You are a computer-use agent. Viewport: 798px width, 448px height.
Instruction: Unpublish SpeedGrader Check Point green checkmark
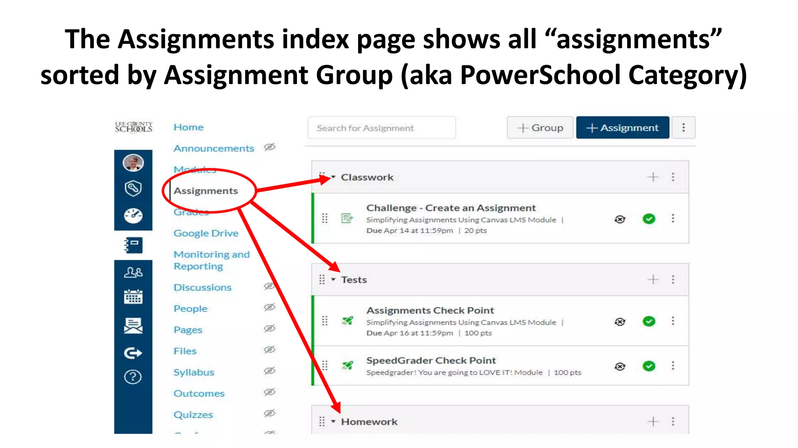pyautogui.click(x=649, y=366)
